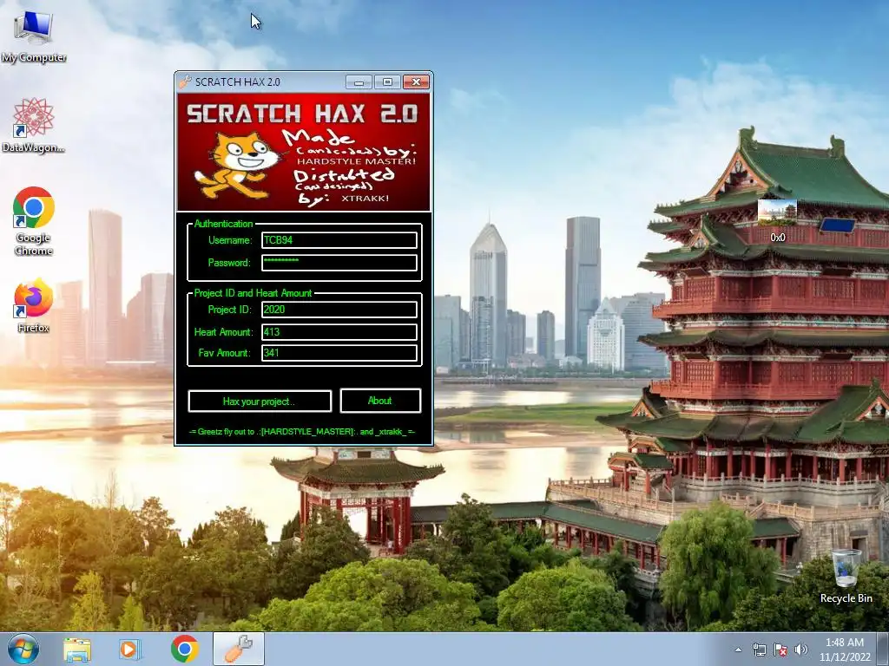Click the Project ID field showing 2020
The width and height of the screenshot is (889, 666).
(x=339, y=310)
